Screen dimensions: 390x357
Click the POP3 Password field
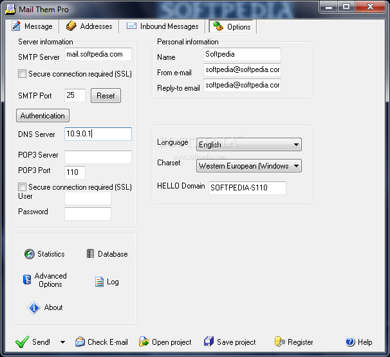(x=88, y=214)
